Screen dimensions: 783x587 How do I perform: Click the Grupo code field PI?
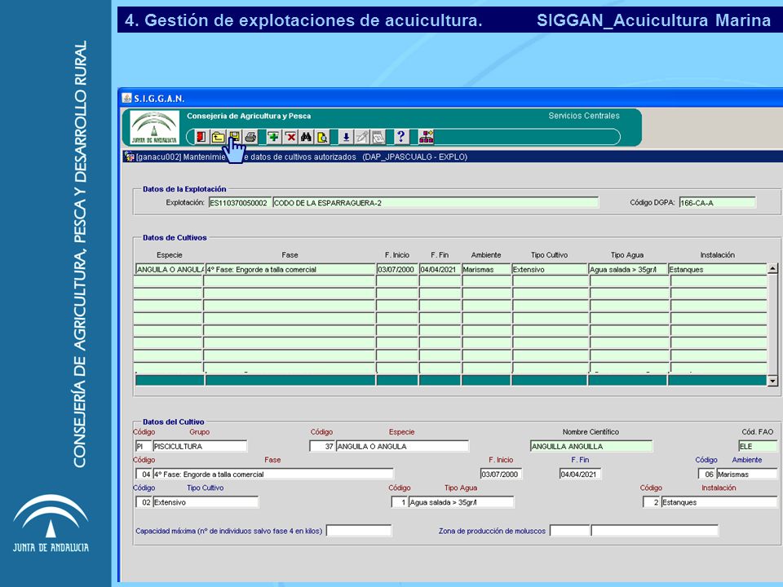[x=143, y=446]
